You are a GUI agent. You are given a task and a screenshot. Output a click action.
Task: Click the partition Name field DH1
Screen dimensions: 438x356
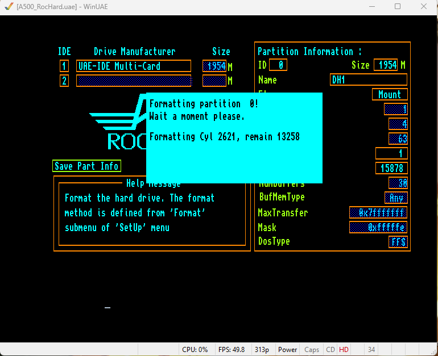[369, 79]
